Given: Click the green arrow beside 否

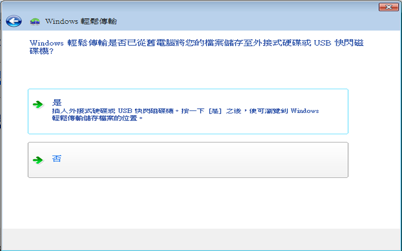Looking at the screenshot, I should tap(38, 160).
